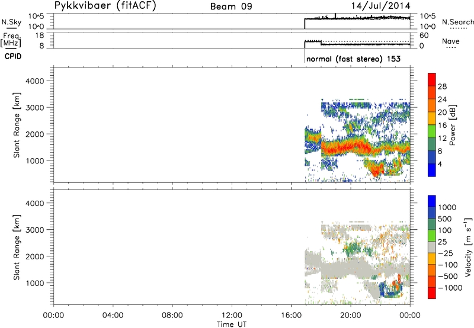Screen dimensions: 474x328
Task: Click the 20 value on Power colorbar
Action: point(442,112)
